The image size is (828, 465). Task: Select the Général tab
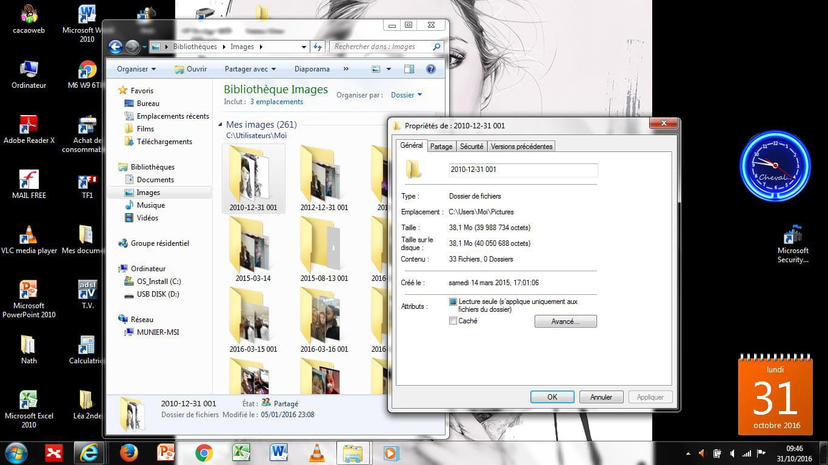click(412, 145)
